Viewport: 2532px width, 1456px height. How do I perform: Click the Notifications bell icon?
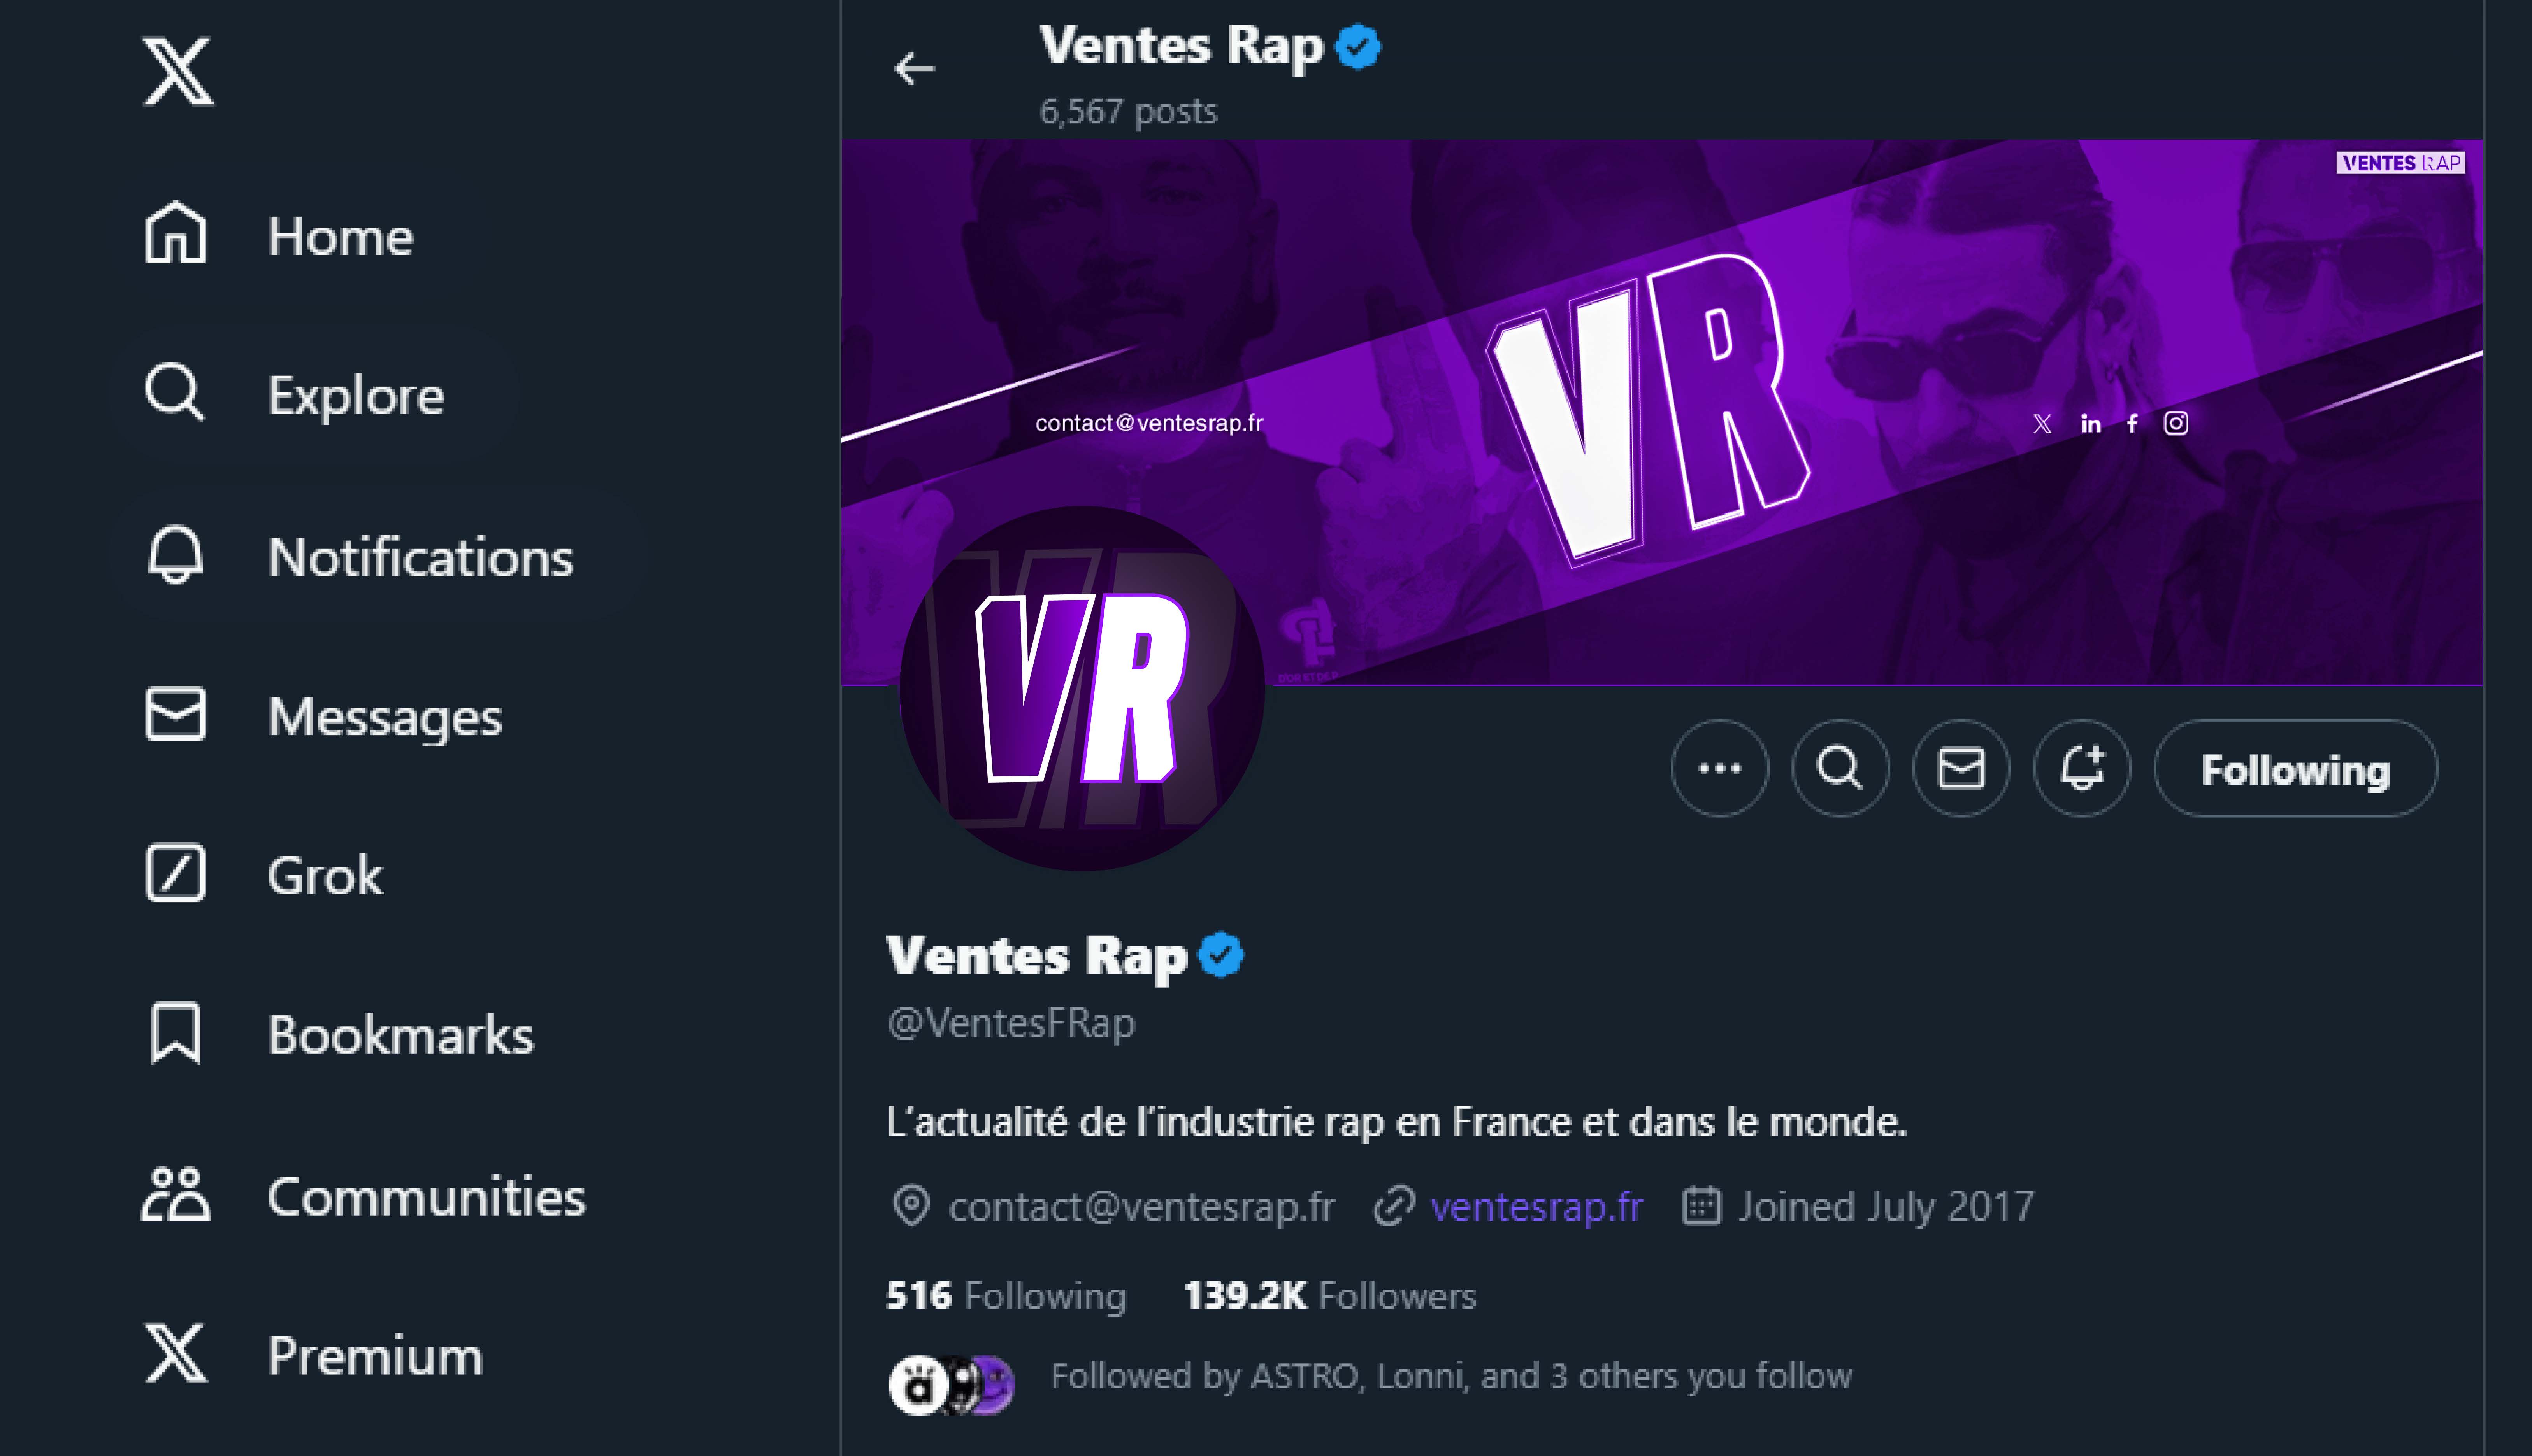pyautogui.click(x=176, y=556)
